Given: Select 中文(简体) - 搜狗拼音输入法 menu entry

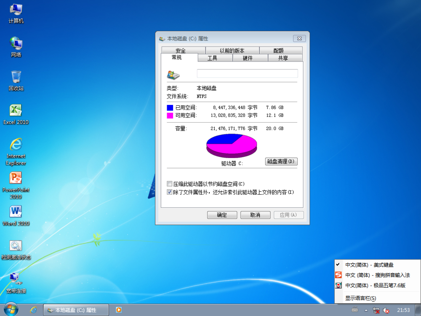Looking at the screenshot, I should tap(378, 275).
